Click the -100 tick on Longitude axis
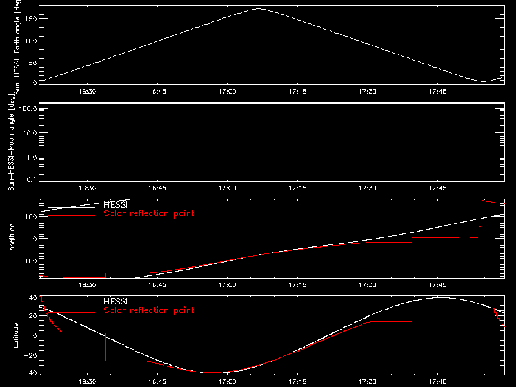Image resolution: width=516 pixels, height=387 pixels. [x=28, y=261]
